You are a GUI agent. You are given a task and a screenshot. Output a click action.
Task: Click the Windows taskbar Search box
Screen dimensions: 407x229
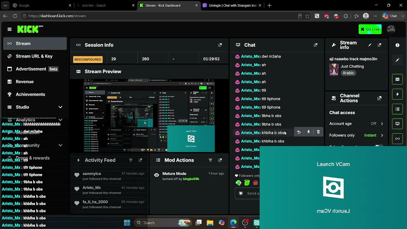pyautogui.click(x=162, y=223)
